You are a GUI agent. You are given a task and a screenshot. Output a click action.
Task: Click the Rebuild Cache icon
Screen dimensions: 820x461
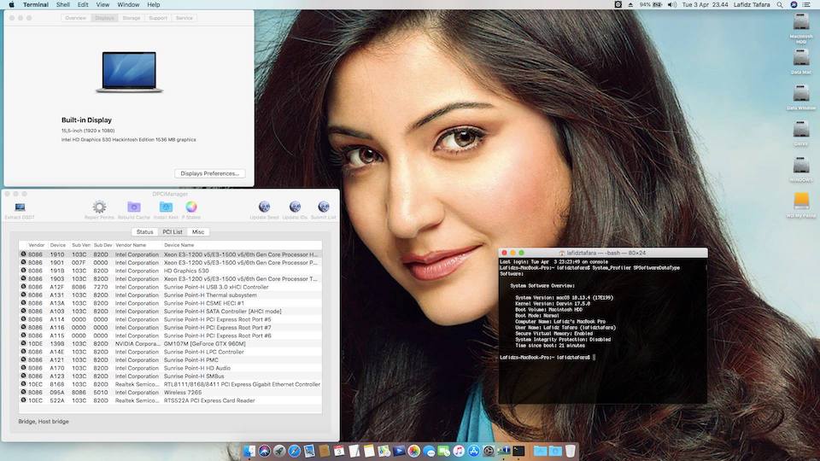click(134, 207)
